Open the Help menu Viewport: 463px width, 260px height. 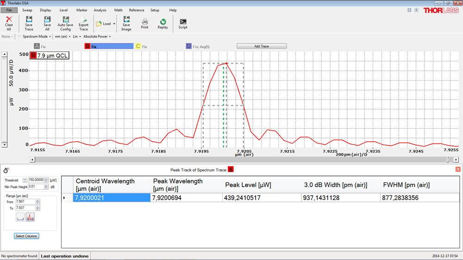[173, 10]
